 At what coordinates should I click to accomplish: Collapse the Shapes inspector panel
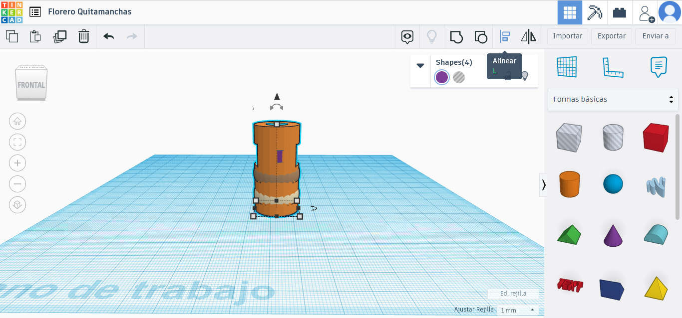[420, 65]
